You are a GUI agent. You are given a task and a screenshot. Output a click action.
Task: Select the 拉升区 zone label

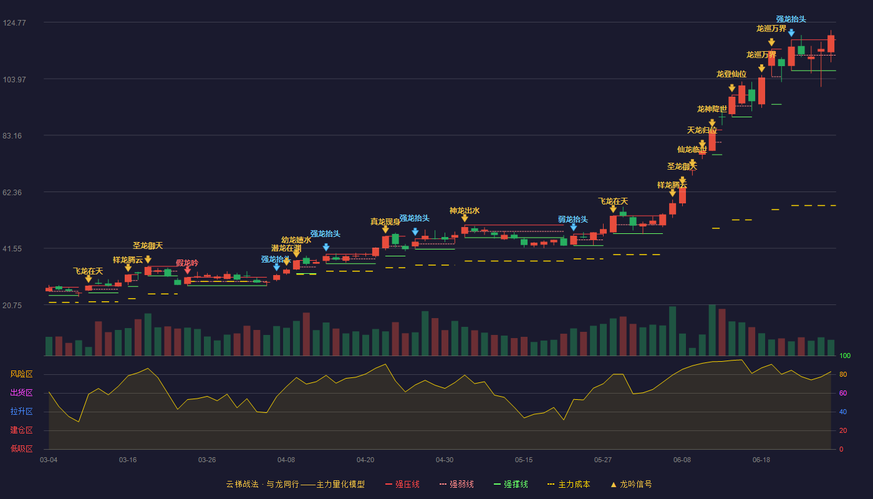point(21,412)
